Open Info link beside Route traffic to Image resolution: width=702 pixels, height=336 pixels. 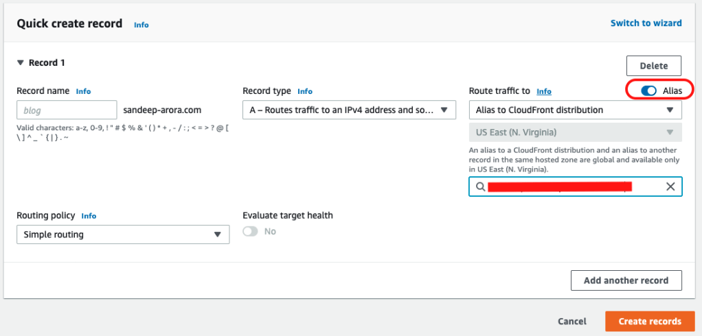(x=543, y=91)
